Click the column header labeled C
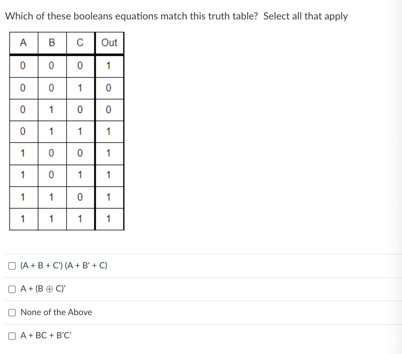 pyautogui.click(x=80, y=42)
